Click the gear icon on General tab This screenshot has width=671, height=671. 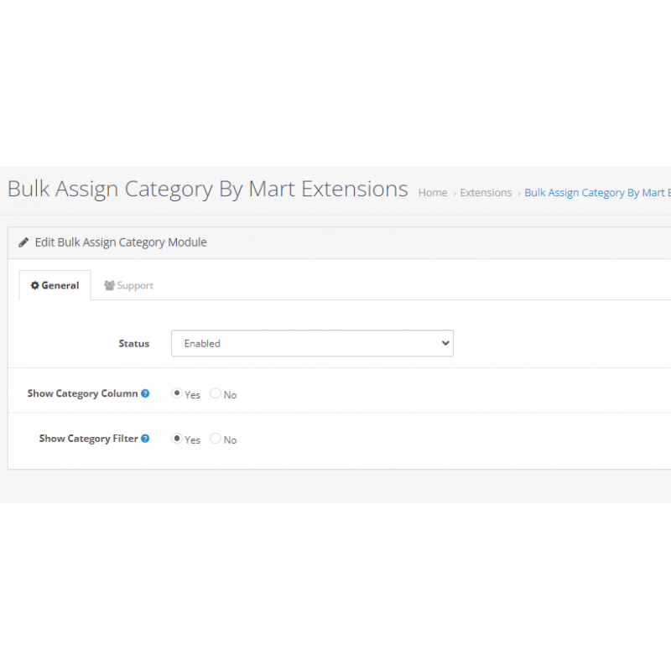click(x=35, y=285)
